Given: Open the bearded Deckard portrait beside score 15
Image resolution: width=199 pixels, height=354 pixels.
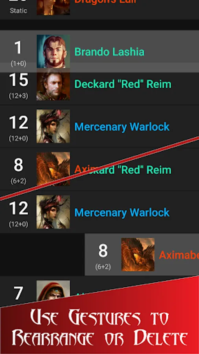Looking at the screenshot, I should (x=53, y=85).
